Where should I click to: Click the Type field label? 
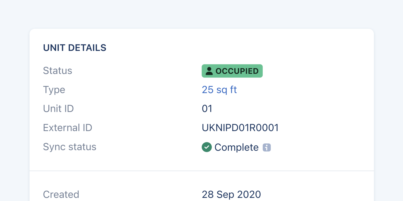tap(54, 90)
